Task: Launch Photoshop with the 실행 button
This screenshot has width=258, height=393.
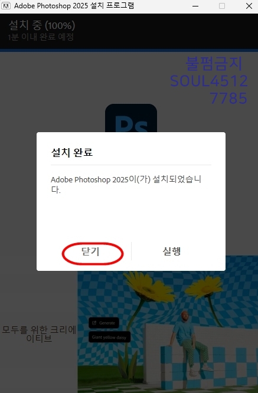Action: tap(172, 251)
